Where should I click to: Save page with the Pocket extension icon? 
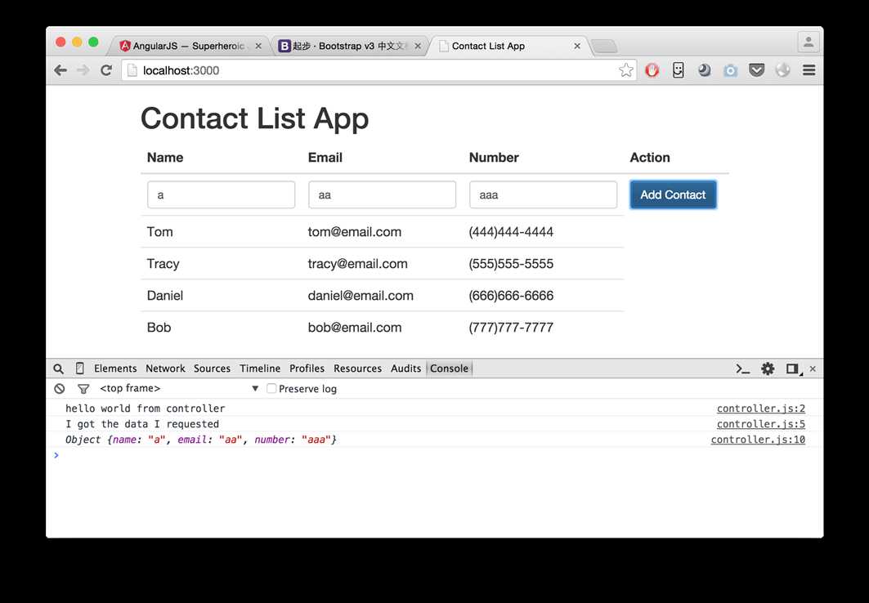[756, 70]
